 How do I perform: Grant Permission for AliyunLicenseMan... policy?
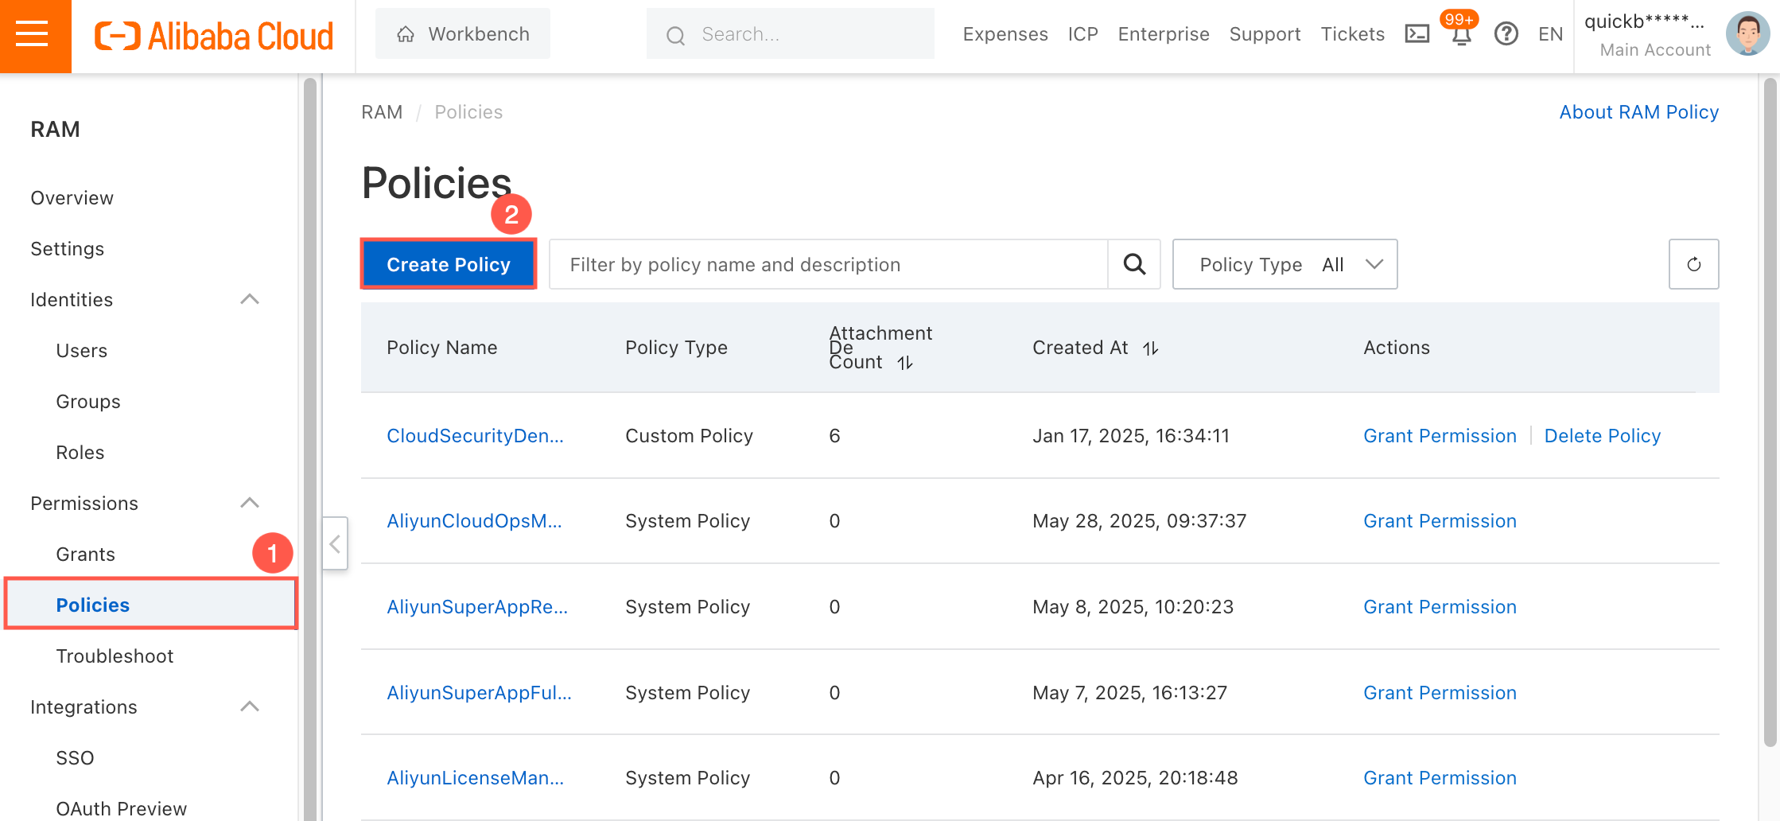click(1440, 778)
